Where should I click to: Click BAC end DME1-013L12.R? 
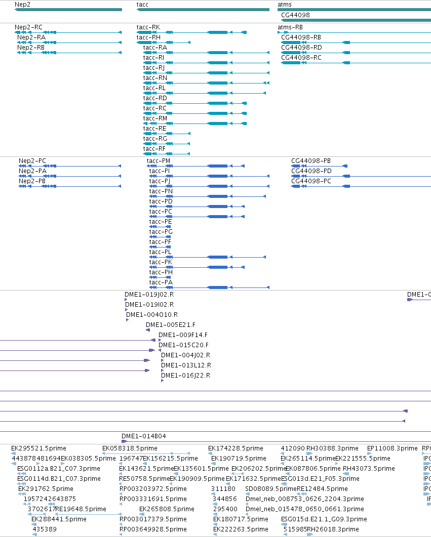[x=186, y=365]
